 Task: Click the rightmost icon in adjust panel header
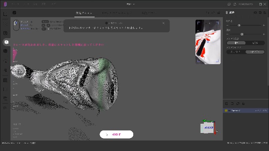click(265, 13)
